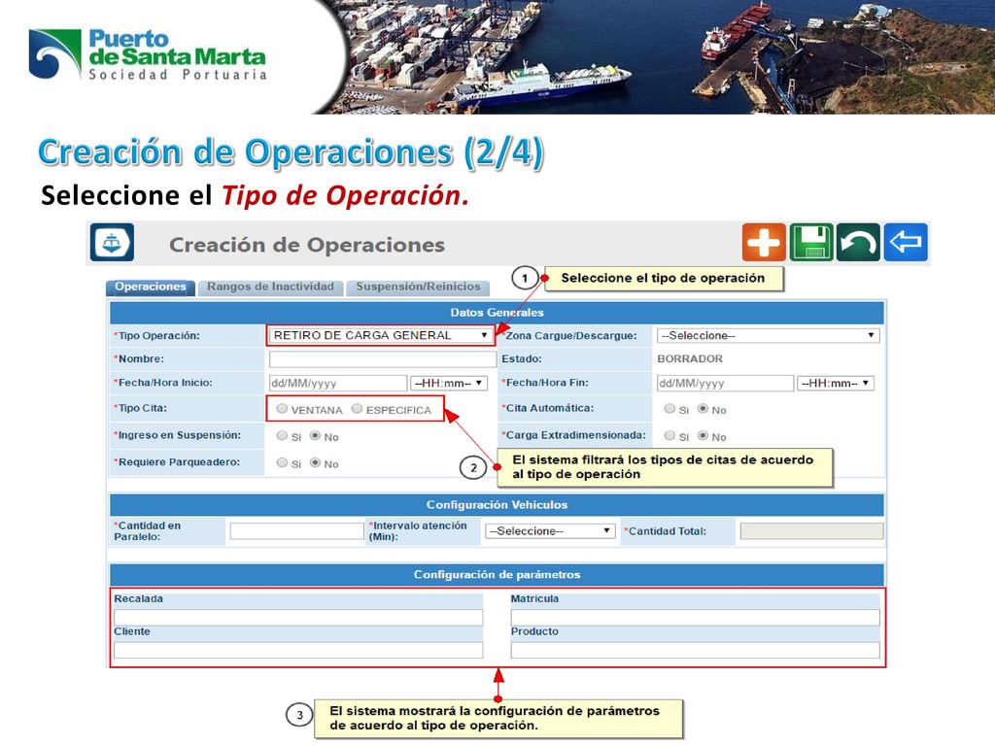Open the Zona Cargue/Descargue dropdown
Viewport: 995px width, 746px height.
[768, 335]
